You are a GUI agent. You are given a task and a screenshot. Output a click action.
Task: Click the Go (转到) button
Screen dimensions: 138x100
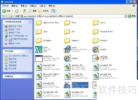click(x=132, y=16)
